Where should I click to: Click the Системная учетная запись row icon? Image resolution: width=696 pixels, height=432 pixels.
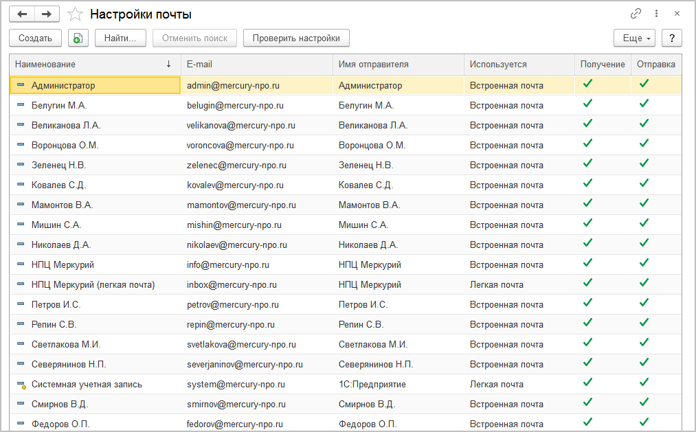tap(21, 385)
